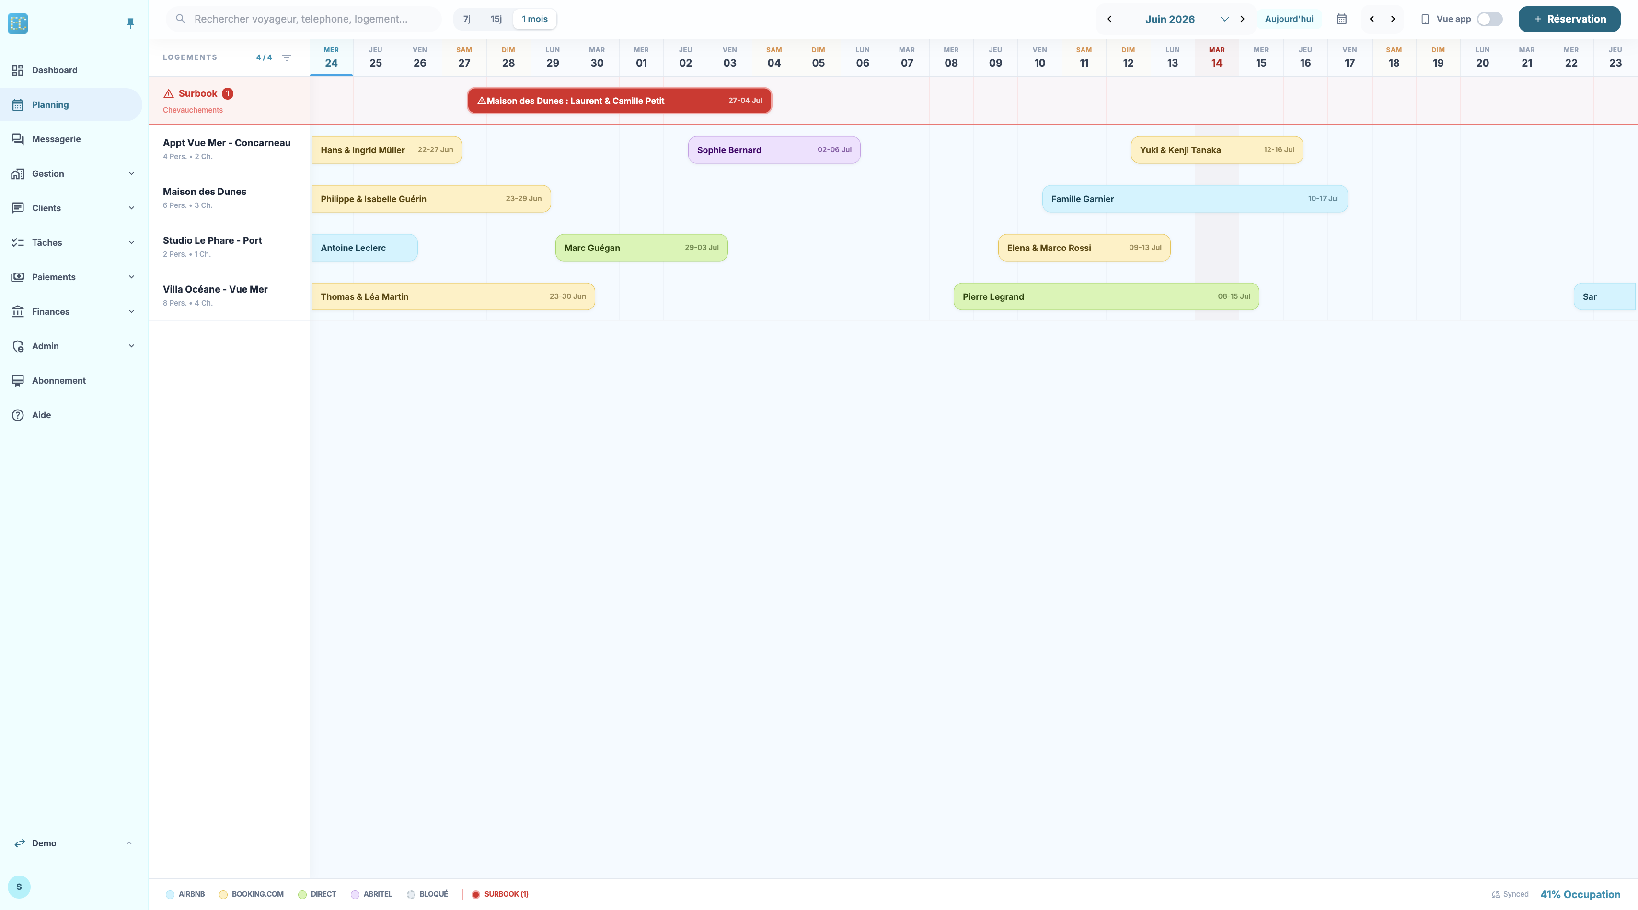
Task: Click the logements filter icon
Action: coord(287,57)
